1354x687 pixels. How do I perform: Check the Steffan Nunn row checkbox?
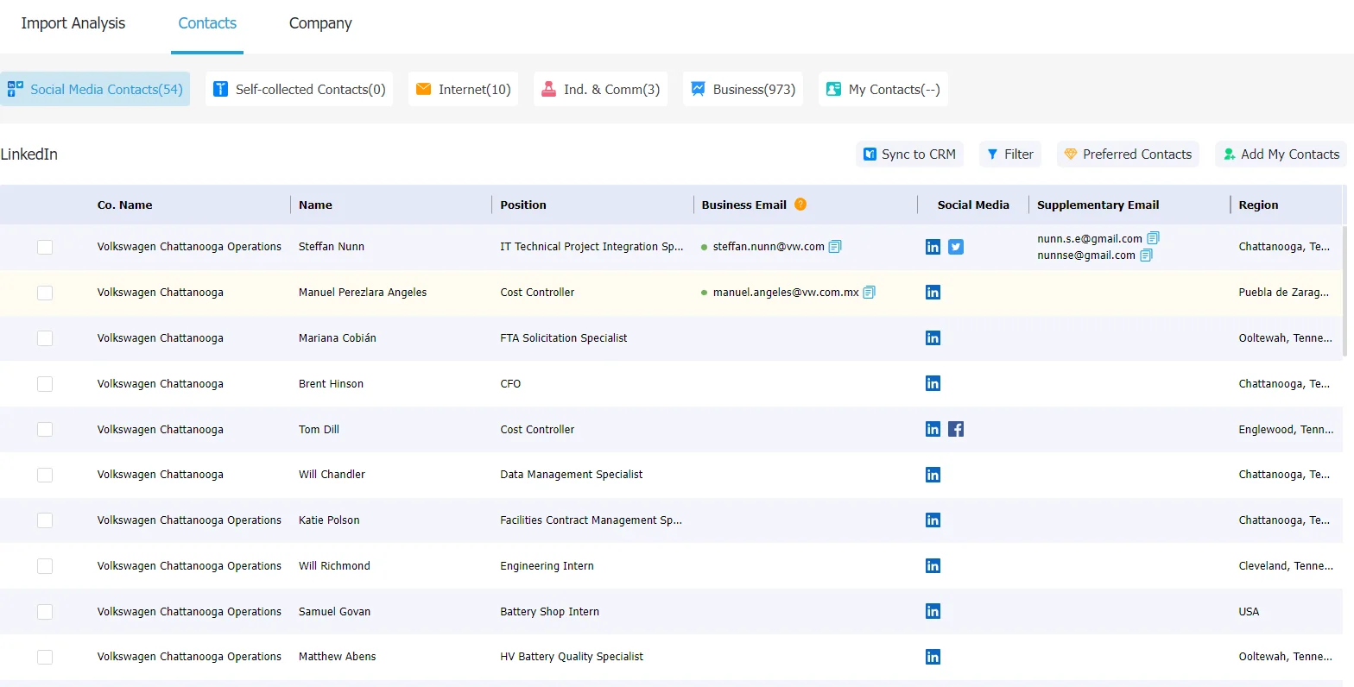pos(45,247)
